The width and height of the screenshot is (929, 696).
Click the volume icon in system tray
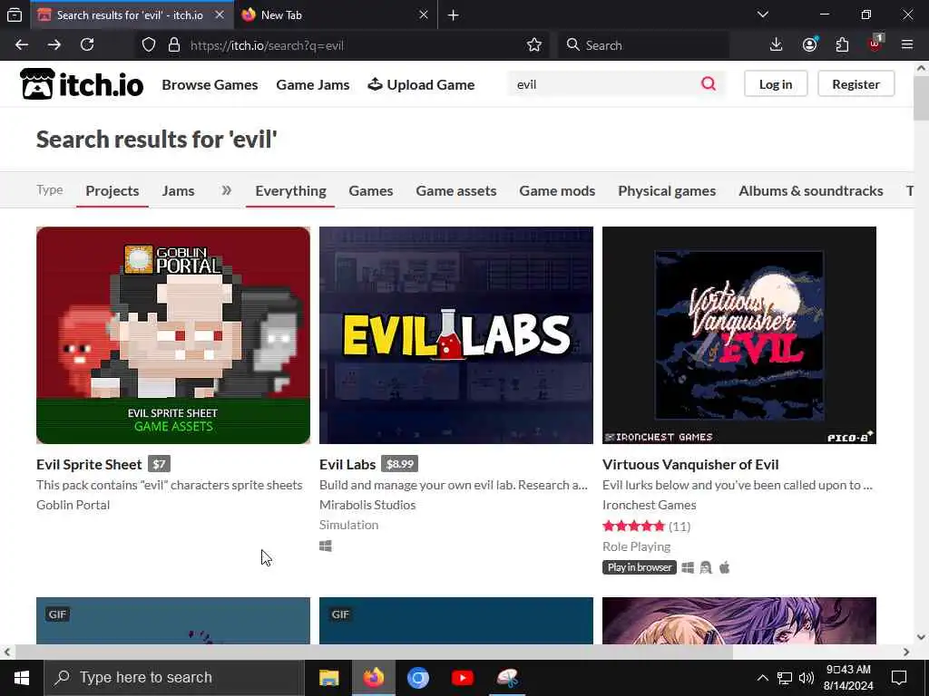(807, 678)
